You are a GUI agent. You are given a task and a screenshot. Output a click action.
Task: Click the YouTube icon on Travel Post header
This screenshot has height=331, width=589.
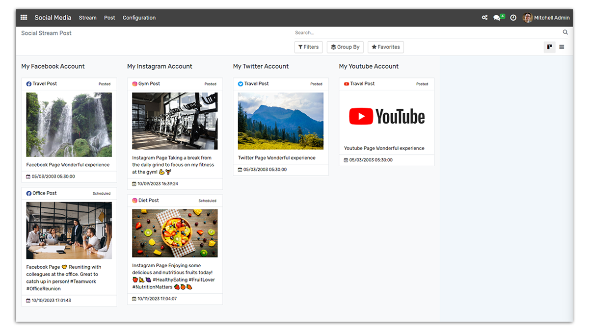tap(346, 83)
